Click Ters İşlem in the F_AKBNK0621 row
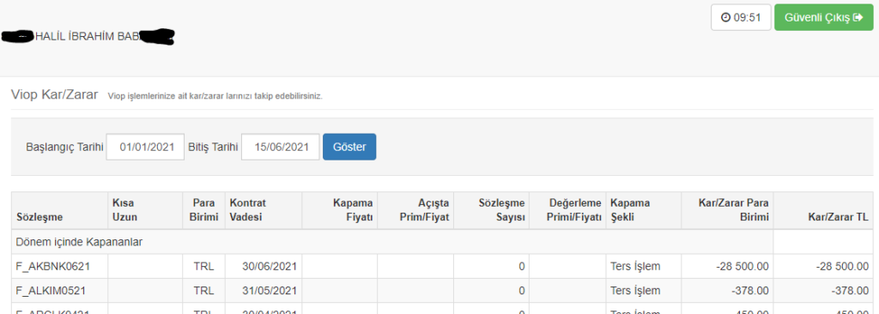Screen dimensions: 879x314 [x=635, y=266]
